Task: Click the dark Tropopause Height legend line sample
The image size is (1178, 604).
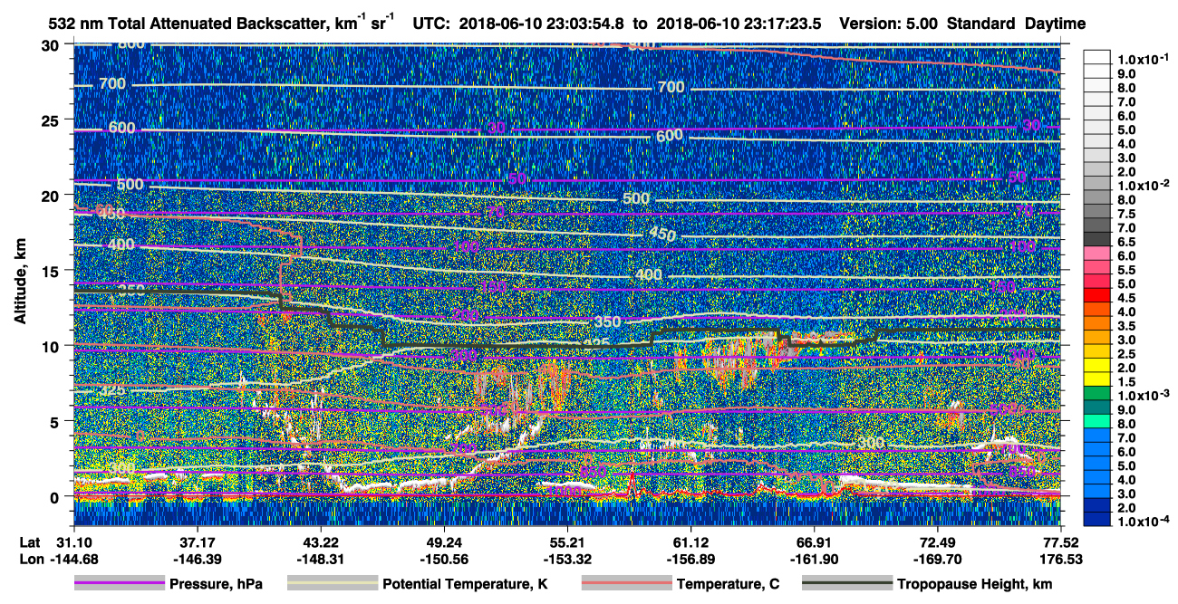Action: click(846, 584)
